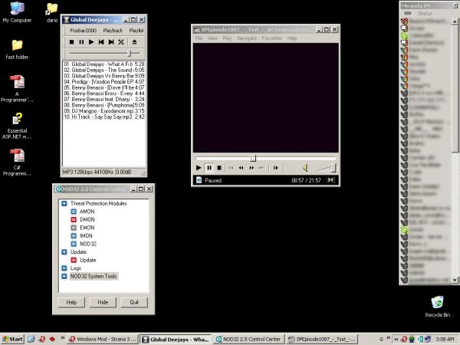460x345 pixels.
Task: Expand NOD32 System Tools section
Action: [64, 276]
